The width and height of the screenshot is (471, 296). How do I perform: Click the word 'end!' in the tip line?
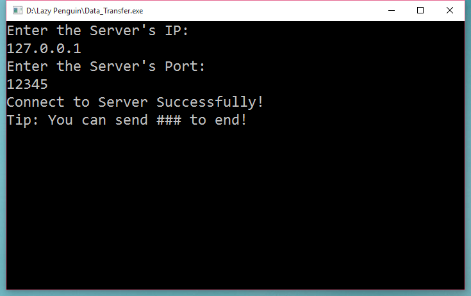(x=231, y=120)
